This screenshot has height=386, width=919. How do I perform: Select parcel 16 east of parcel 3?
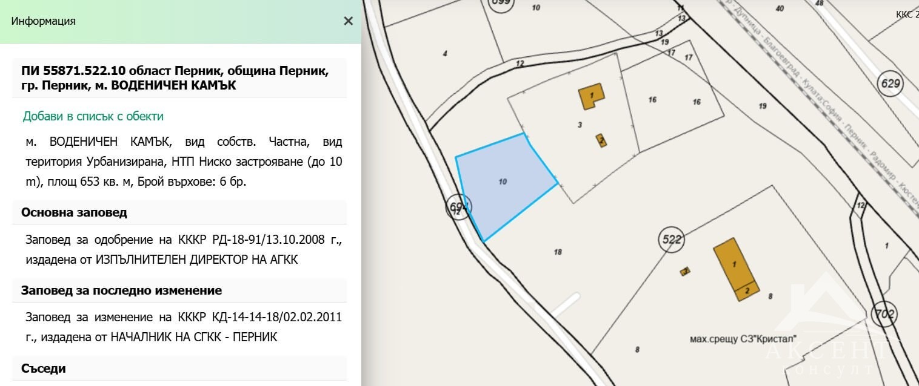(653, 101)
